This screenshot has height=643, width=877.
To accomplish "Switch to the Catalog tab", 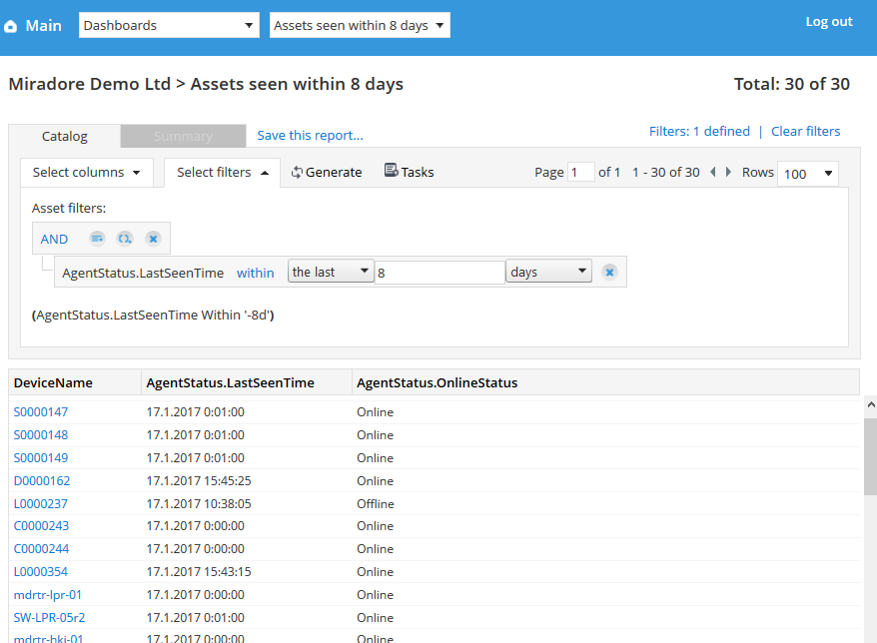I will tap(64, 137).
